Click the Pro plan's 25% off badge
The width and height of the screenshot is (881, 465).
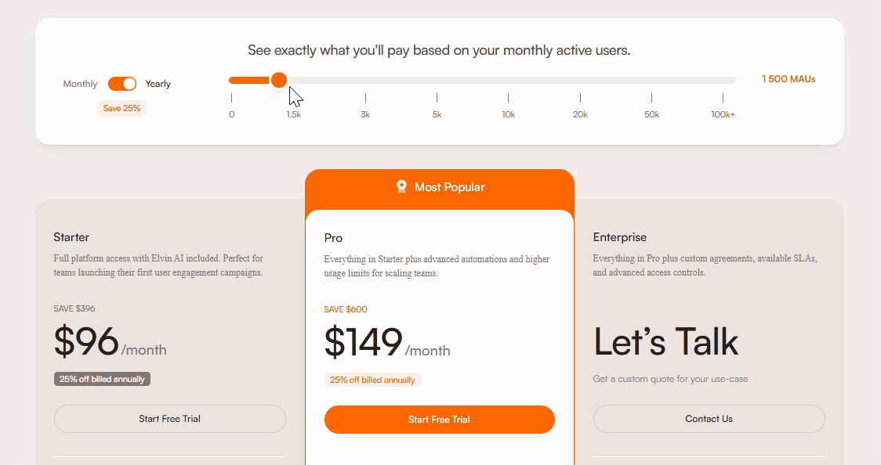[x=372, y=380]
